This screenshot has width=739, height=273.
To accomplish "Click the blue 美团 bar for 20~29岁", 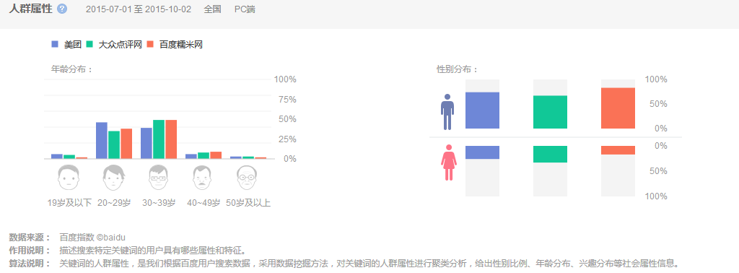I will click(102, 141).
